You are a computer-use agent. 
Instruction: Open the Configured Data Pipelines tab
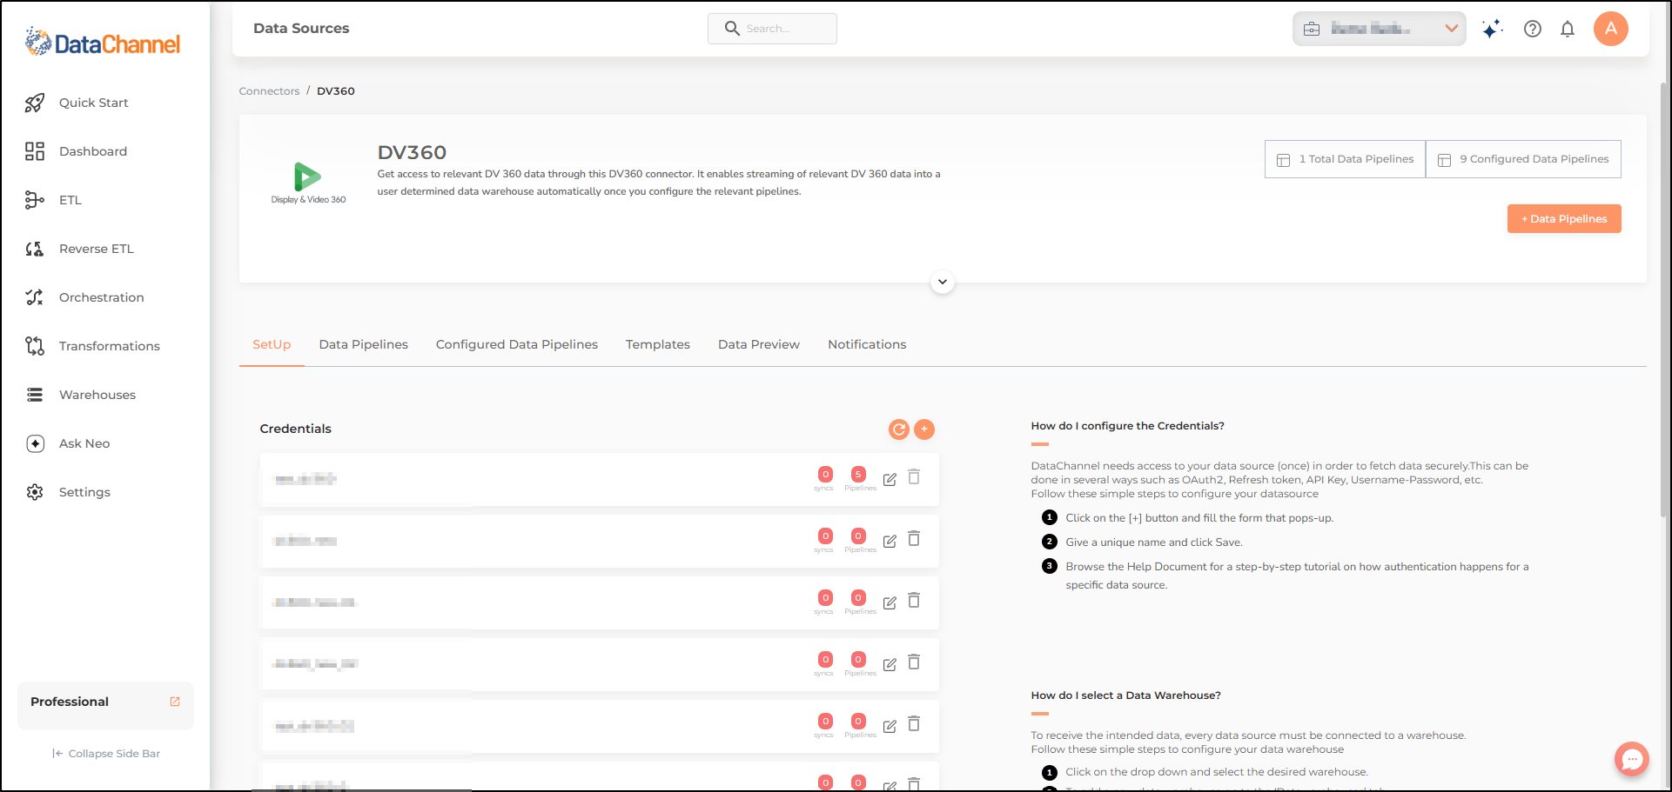click(x=517, y=344)
